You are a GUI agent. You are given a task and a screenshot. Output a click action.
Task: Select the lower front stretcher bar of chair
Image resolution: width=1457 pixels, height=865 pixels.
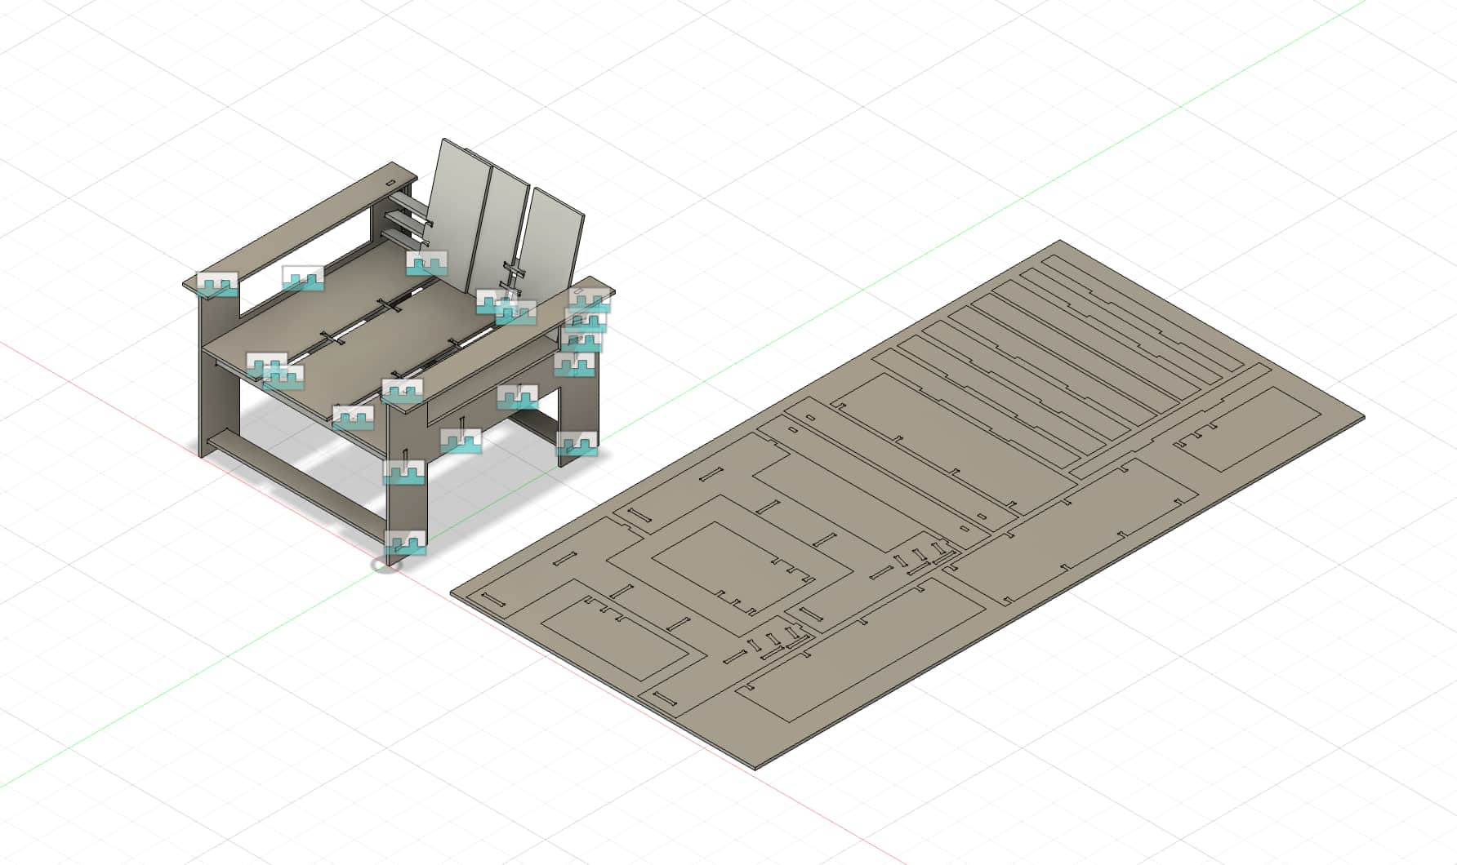click(294, 483)
